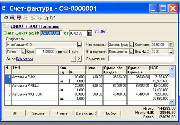Click the quantity cell 100.000
Image resolution: width=180 pixels, height=125 pixels.
[x=72, y=77]
